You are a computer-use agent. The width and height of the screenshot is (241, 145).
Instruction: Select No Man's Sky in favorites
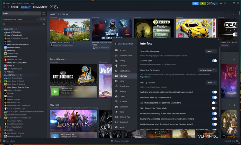[x=13, y=53]
